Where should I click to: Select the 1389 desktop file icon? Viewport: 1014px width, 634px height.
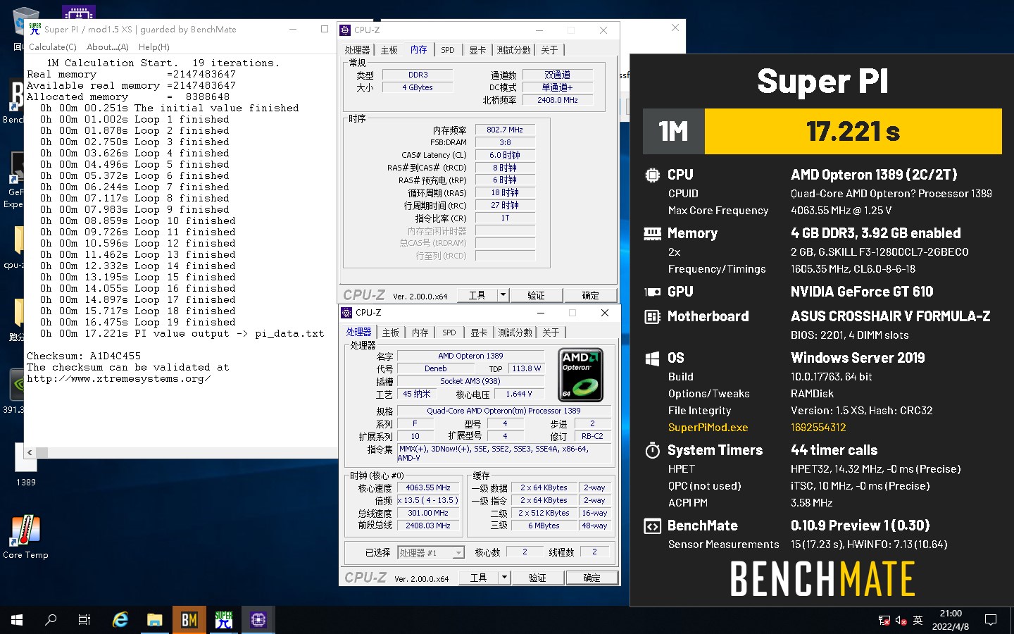(x=25, y=464)
